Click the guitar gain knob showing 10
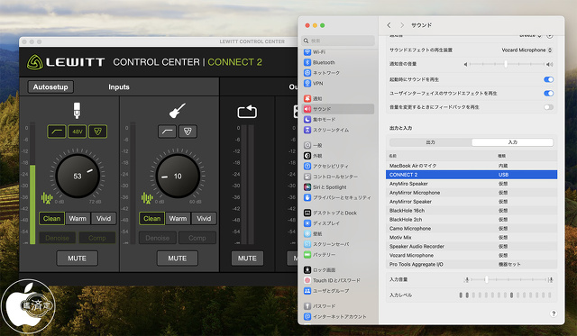Viewport: 577px width, 336px height. tap(178, 176)
